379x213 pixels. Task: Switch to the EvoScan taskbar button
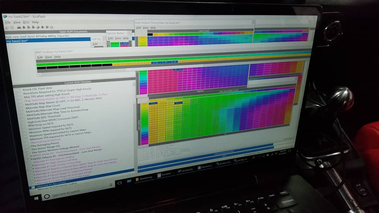tap(224, 164)
